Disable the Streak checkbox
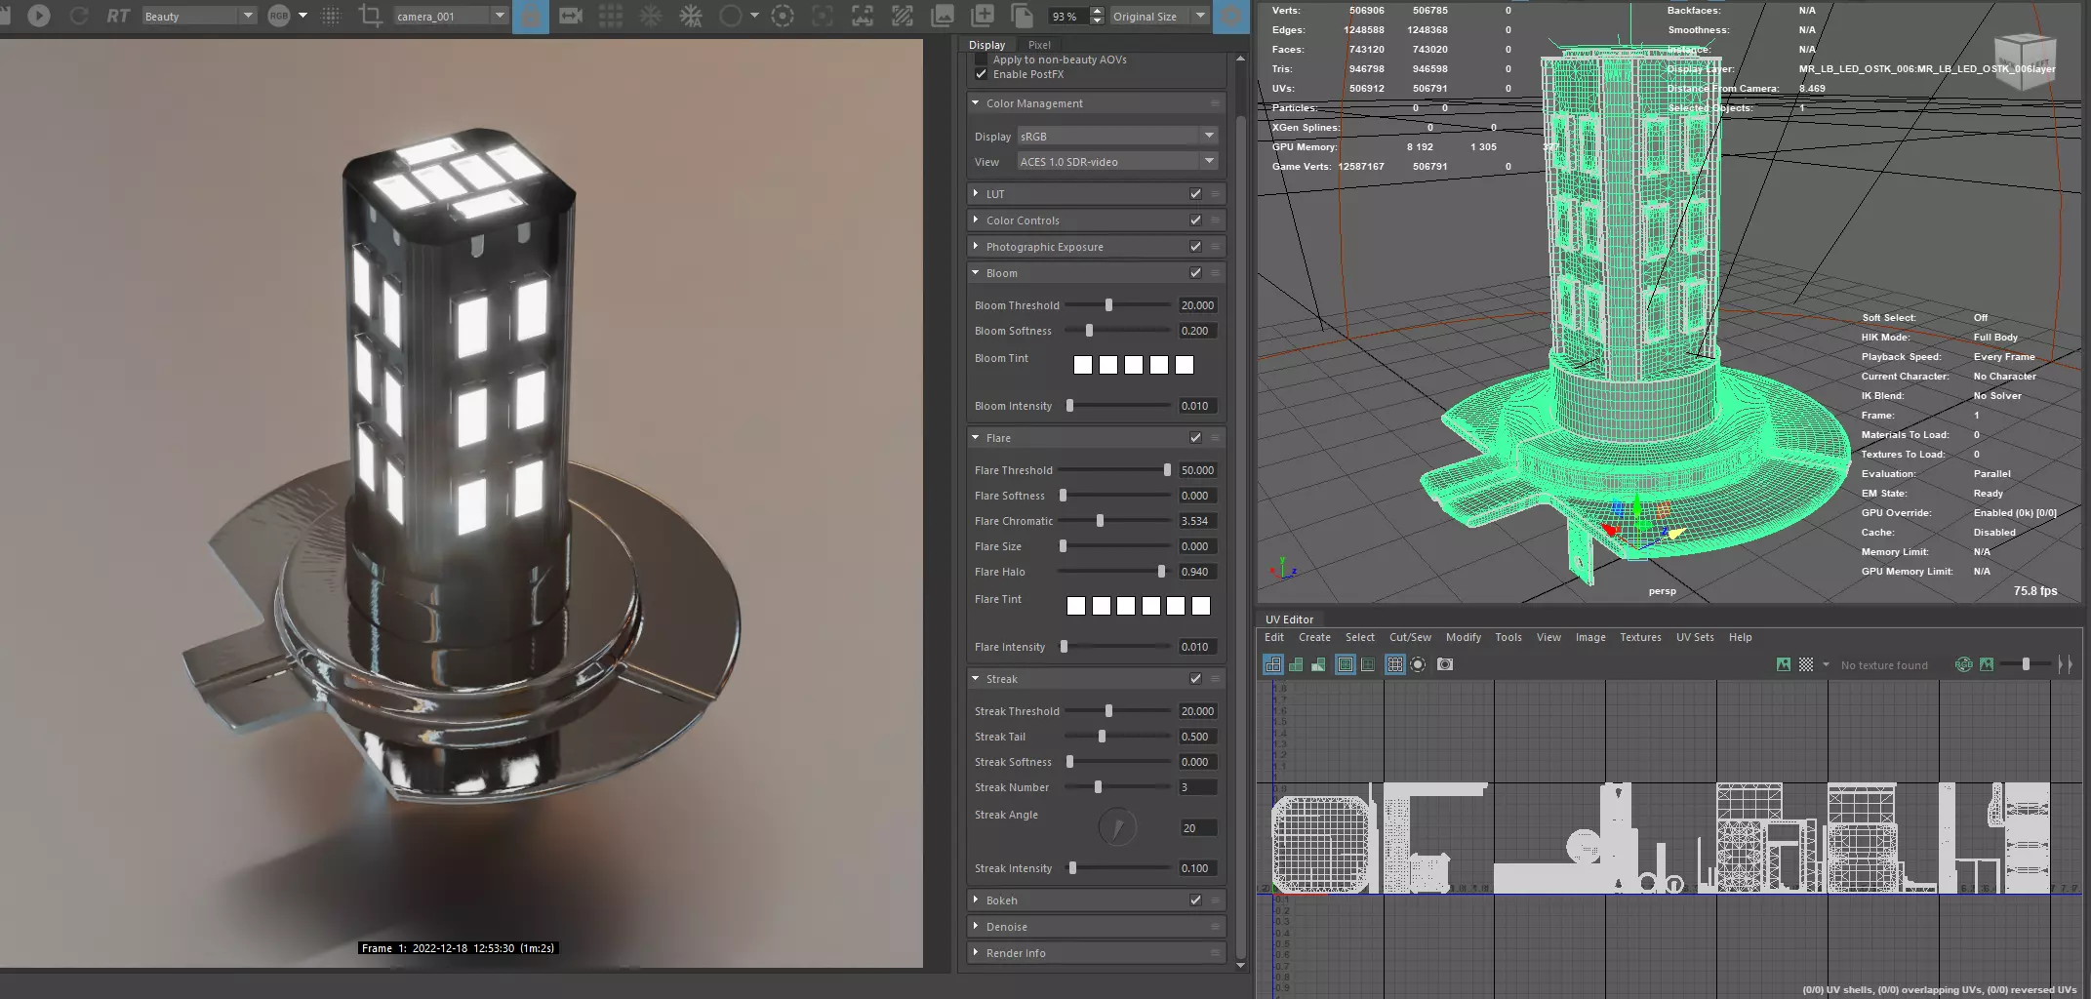The image size is (2091, 999). point(1195,679)
